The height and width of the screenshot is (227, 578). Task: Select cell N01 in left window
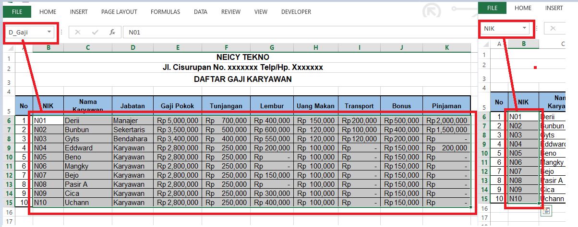pos(48,120)
